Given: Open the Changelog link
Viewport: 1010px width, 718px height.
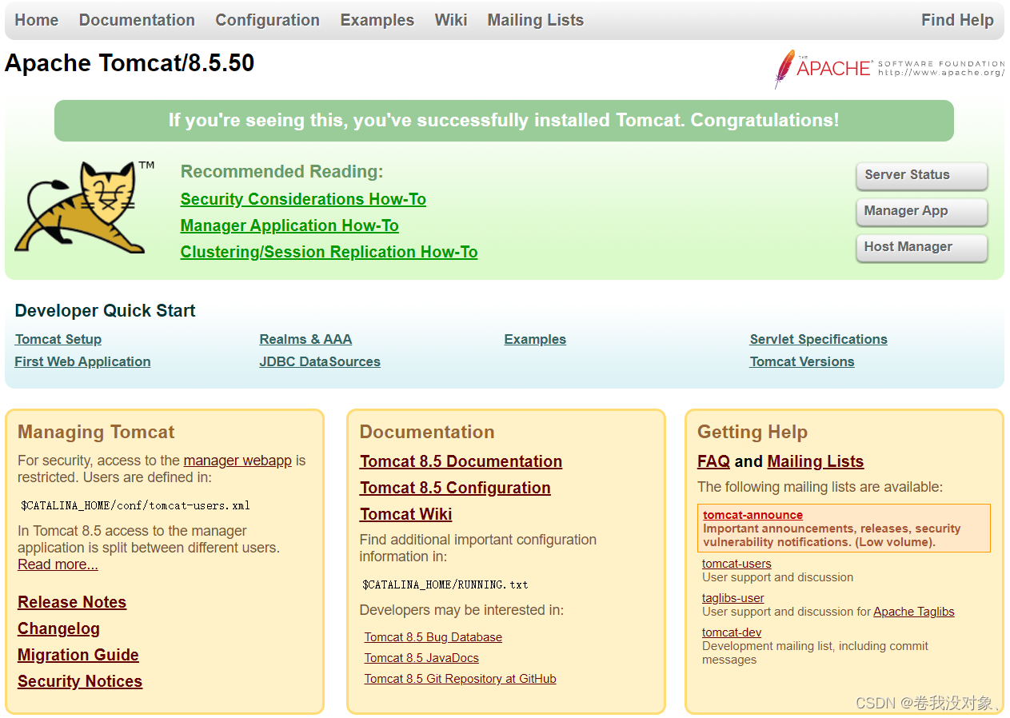Looking at the screenshot, I should coord(58,628).
